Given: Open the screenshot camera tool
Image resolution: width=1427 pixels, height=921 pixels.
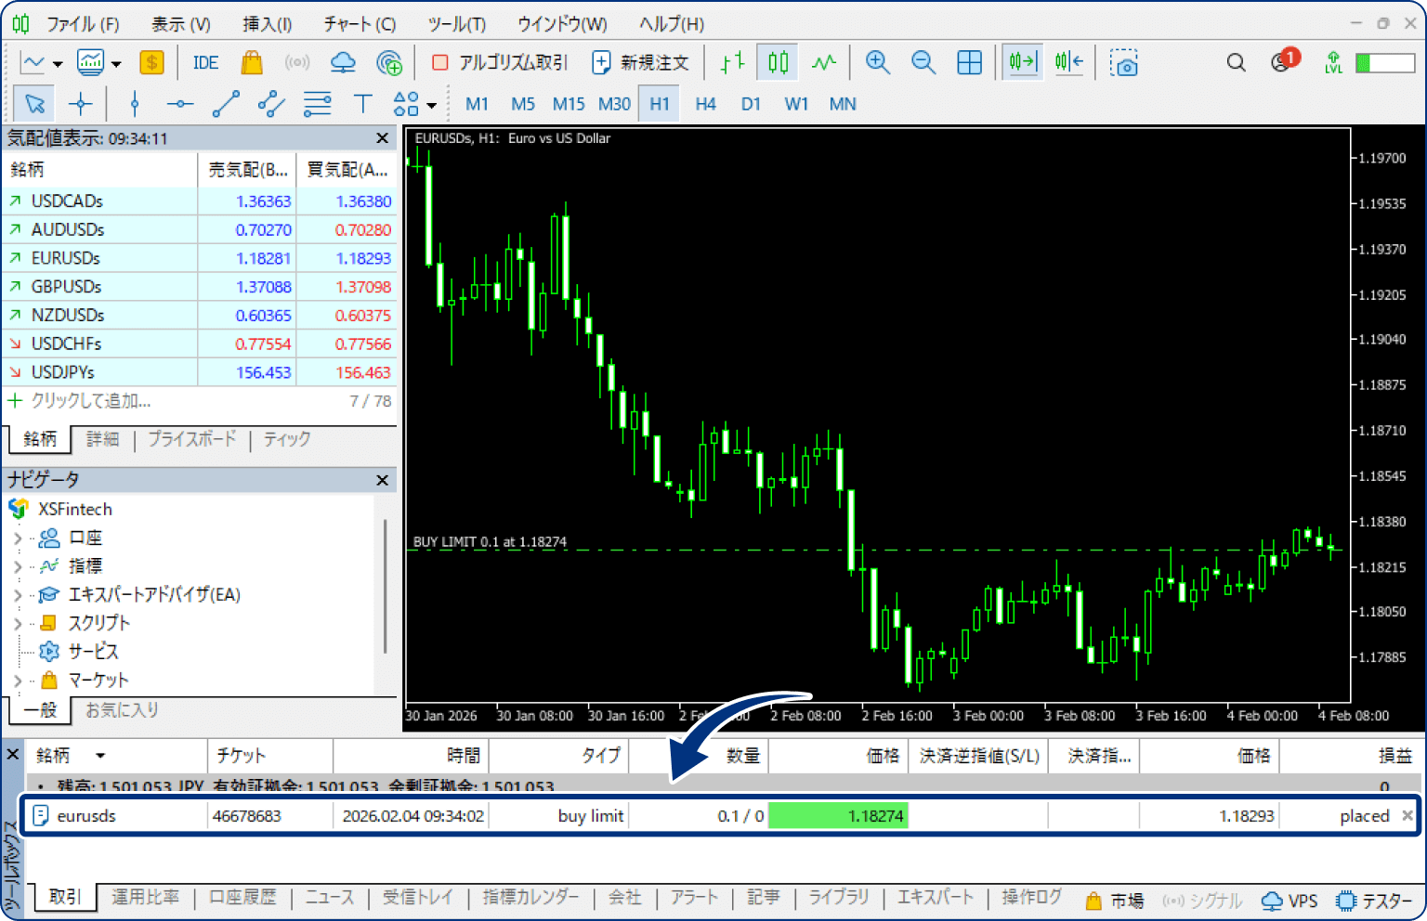Looking at the screenshot, I should 1124,62.
